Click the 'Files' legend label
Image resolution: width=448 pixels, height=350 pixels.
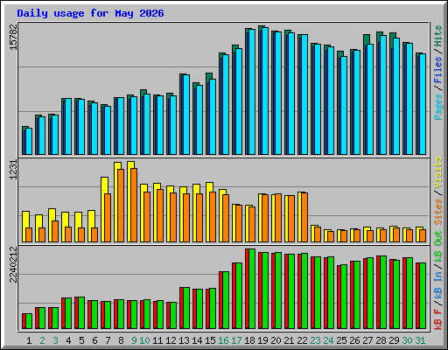click(438, 70)
